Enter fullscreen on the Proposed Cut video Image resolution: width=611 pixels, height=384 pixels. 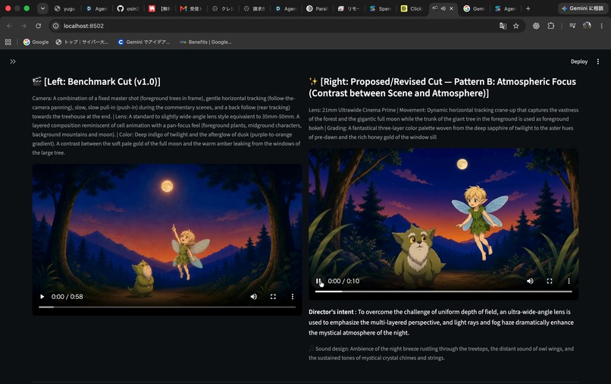click(x=550, y=281)
